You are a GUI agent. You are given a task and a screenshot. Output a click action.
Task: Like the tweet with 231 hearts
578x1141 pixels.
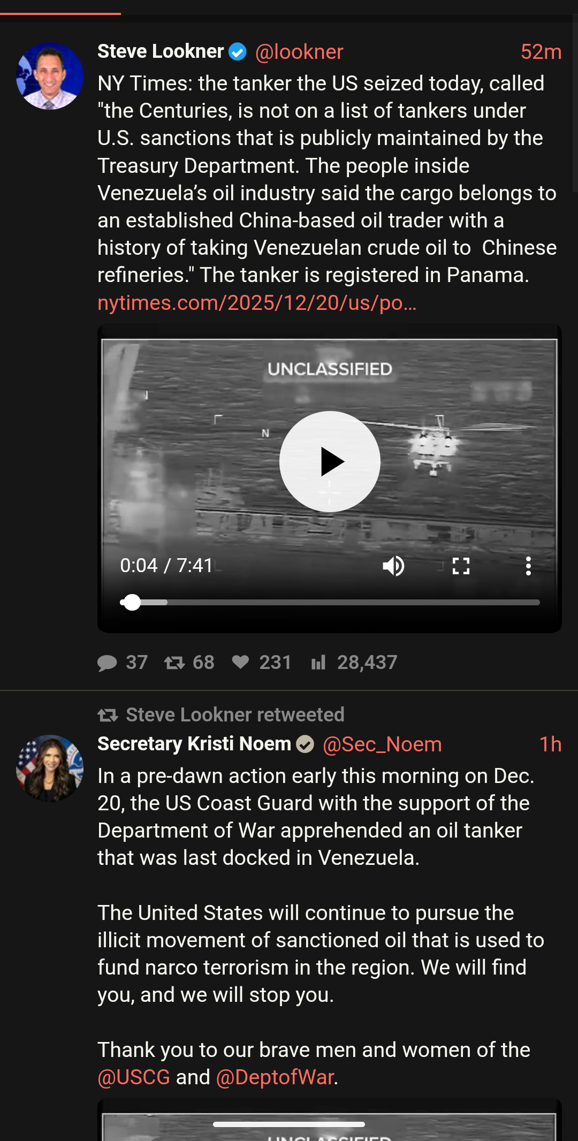point(240,663)
